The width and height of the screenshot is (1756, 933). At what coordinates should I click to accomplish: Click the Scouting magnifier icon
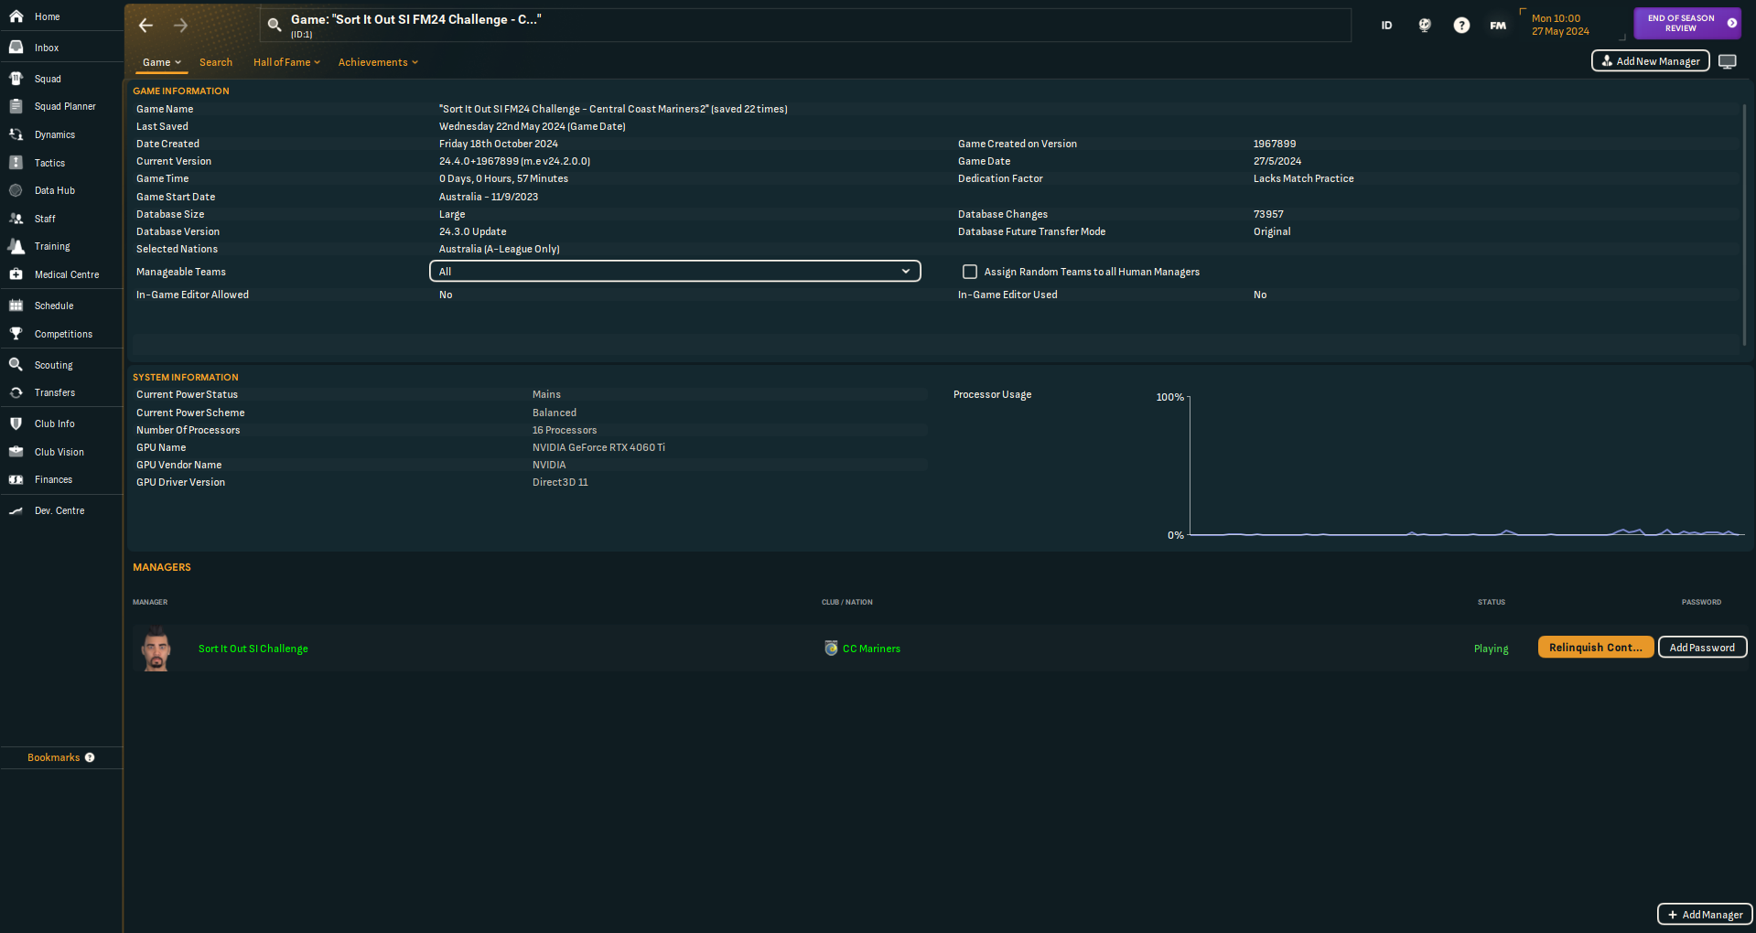(16, 365)
